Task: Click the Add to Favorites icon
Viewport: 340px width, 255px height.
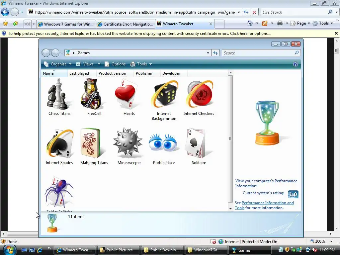Action: (15, 24)
